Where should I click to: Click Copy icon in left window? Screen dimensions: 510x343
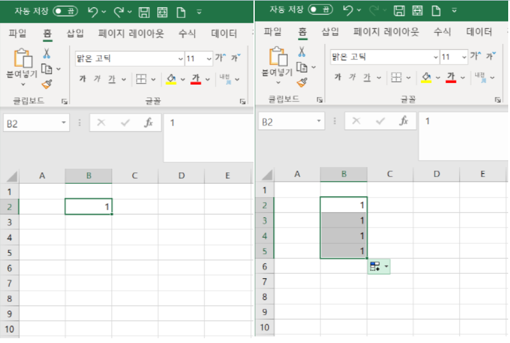47,69
